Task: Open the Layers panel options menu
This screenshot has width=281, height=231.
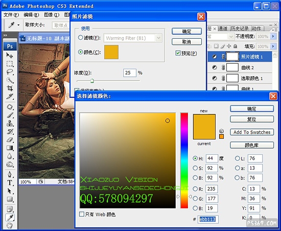Action: (274, 30)
